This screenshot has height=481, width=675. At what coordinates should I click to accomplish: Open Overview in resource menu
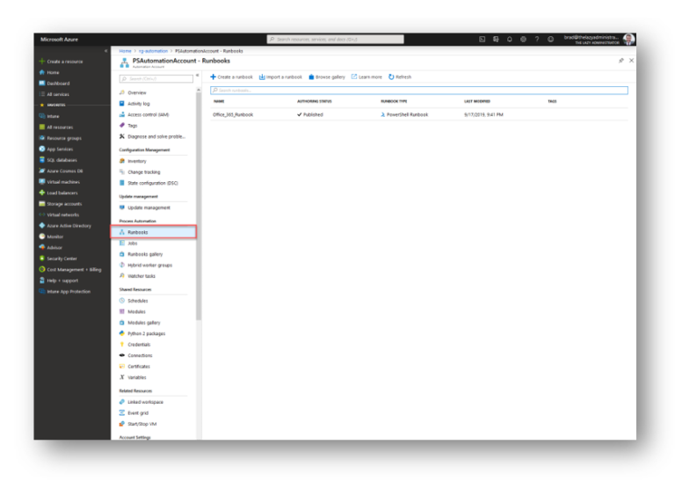click(133, 92)
